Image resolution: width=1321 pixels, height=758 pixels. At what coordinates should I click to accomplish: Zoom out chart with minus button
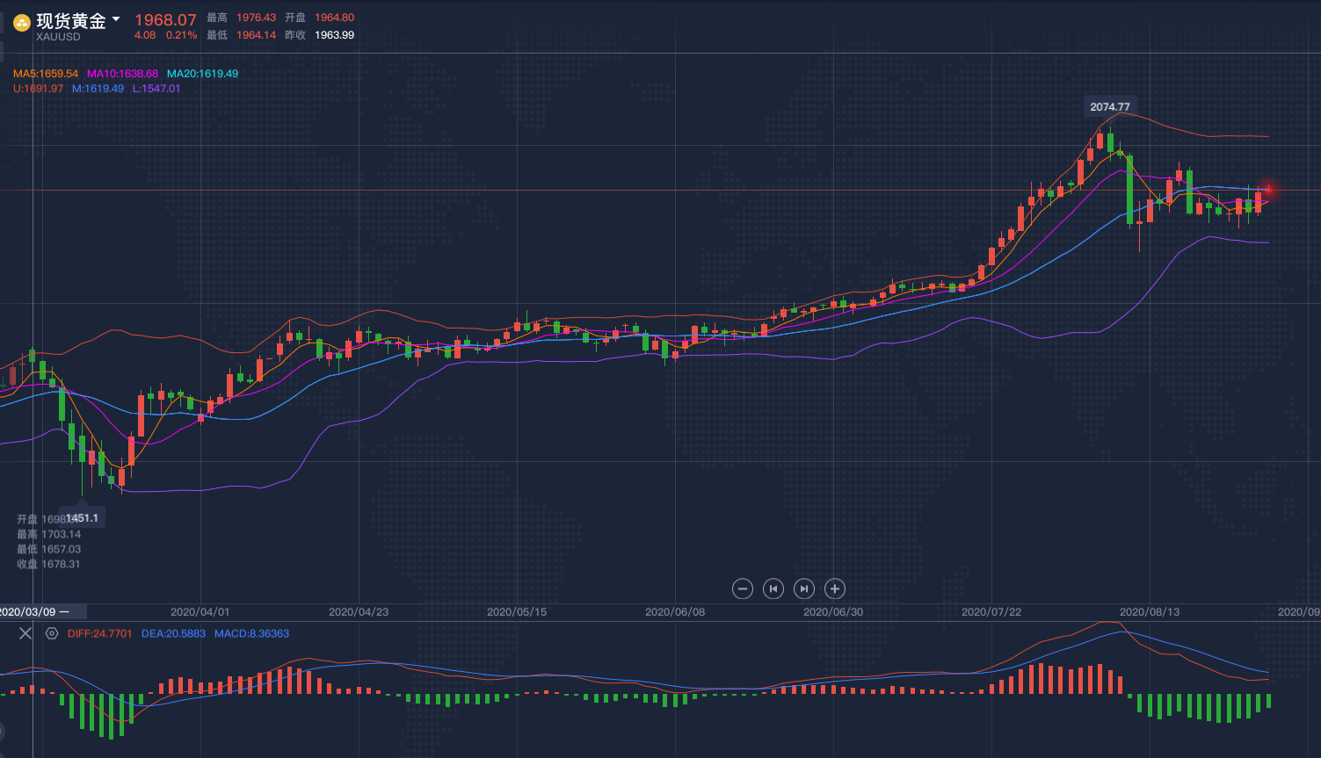point(743,588)
